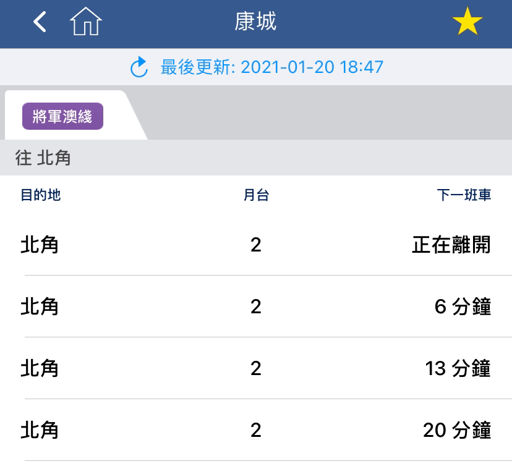Select the 將軍澳綫 line tab
This screenshot has width=512, height=469.
coord(74,115)
